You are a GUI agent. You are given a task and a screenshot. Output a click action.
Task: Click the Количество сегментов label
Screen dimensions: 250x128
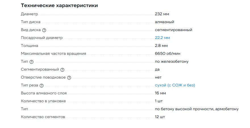pos(43,117)
